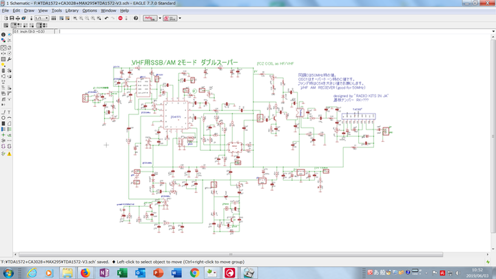Undo the last action using the toolbar arrow

click(106, 19)
